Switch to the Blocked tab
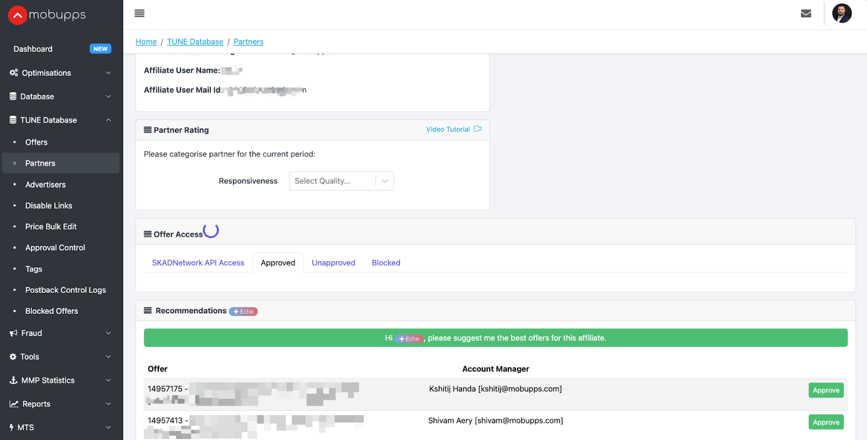This screenshot has height=440, width=867. point(386,262)
